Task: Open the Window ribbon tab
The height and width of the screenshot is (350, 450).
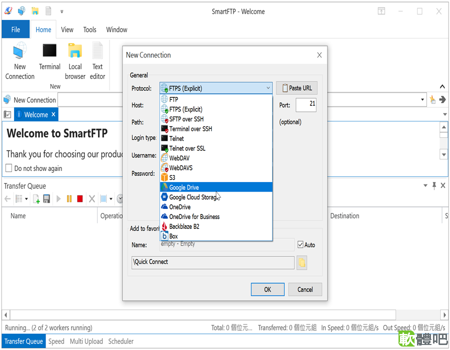Action: point(116,29)
